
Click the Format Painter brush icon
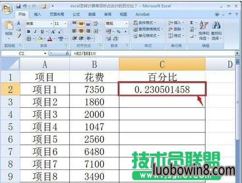click(x=19, y=36)
